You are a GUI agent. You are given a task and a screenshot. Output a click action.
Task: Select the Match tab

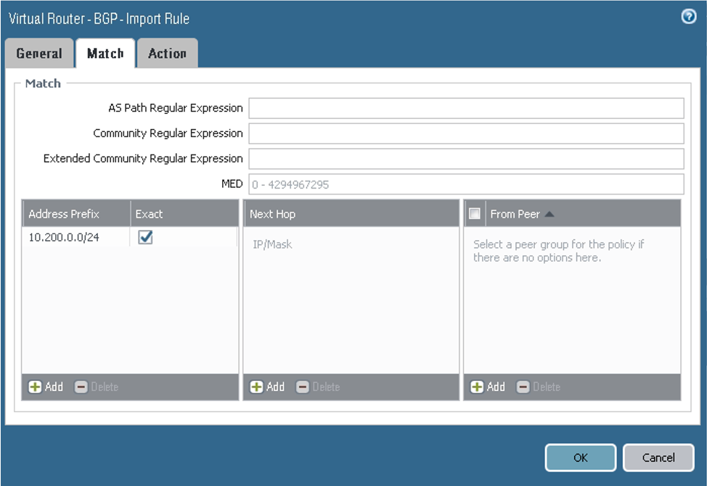click(105, 53)
